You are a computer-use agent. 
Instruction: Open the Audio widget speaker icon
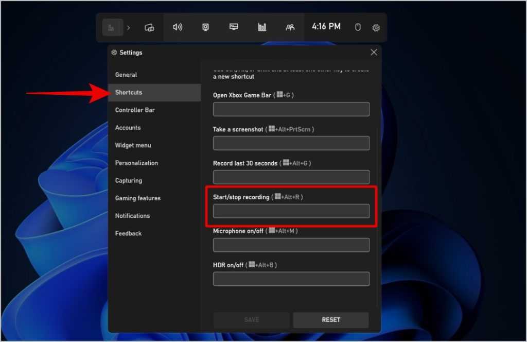coord(178,27)
